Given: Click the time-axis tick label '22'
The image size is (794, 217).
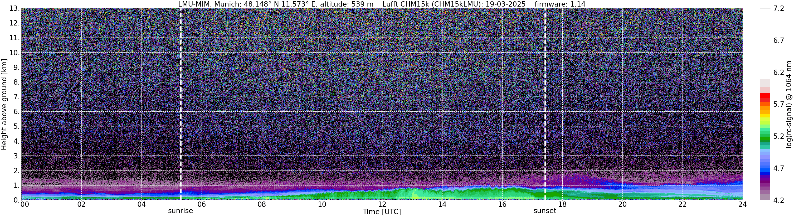Looking at the screenshot, I should click(x=683, y=204).
